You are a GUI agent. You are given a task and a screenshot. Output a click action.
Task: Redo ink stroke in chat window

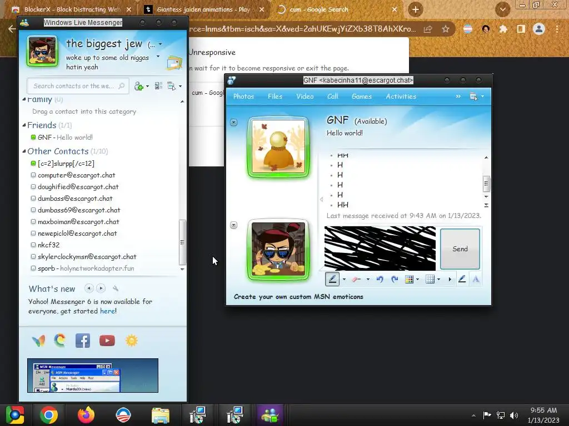(395, 279)
